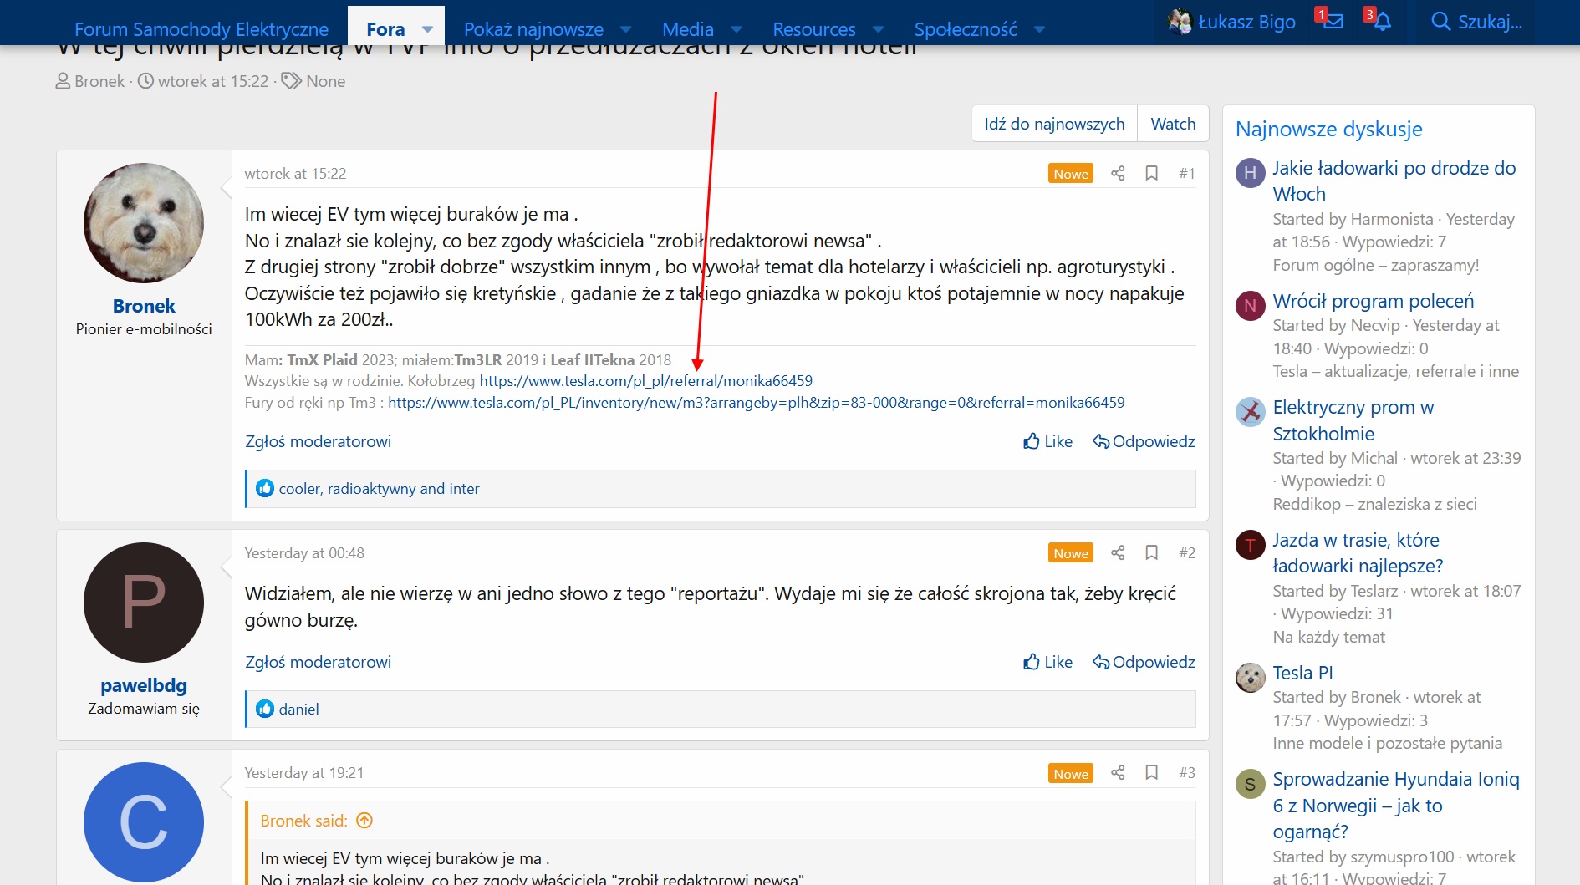1580x885 pixels.
Task: Open Bronek username under post #1 avatar
Action: pos(144,306)
